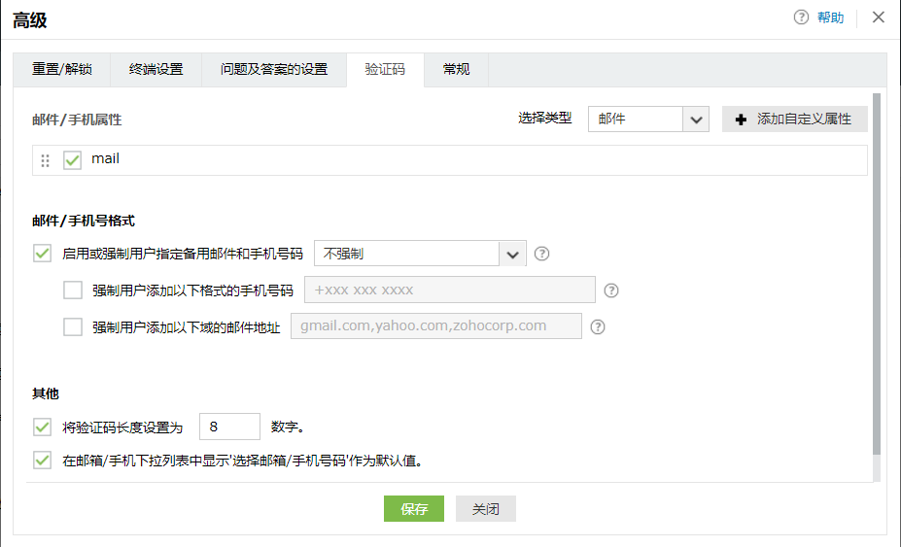Select the 验证码 tab
The image size is (901, 547).
pos(385,70)
